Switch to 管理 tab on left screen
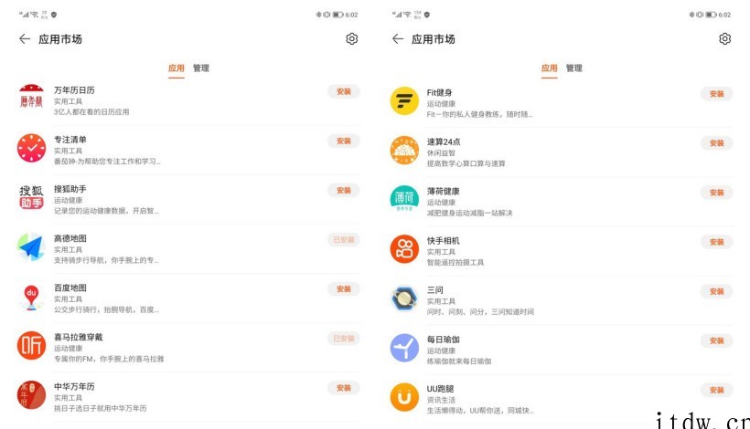 [201, 68]
